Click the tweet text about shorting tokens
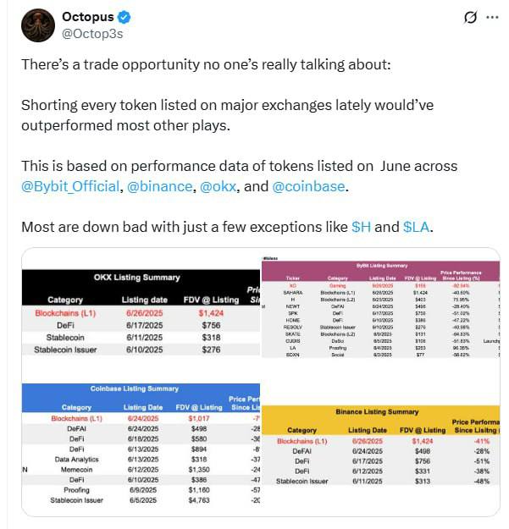509x529 pixels. click(227, 115)
